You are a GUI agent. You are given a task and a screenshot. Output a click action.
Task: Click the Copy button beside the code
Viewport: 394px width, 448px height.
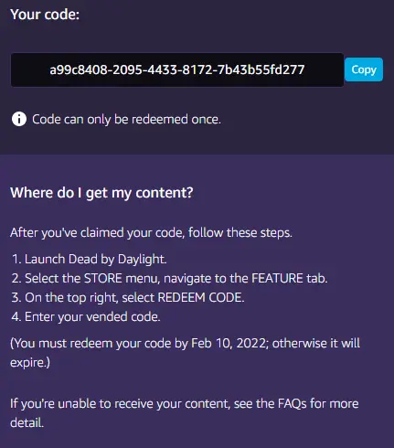coord(364,69)
